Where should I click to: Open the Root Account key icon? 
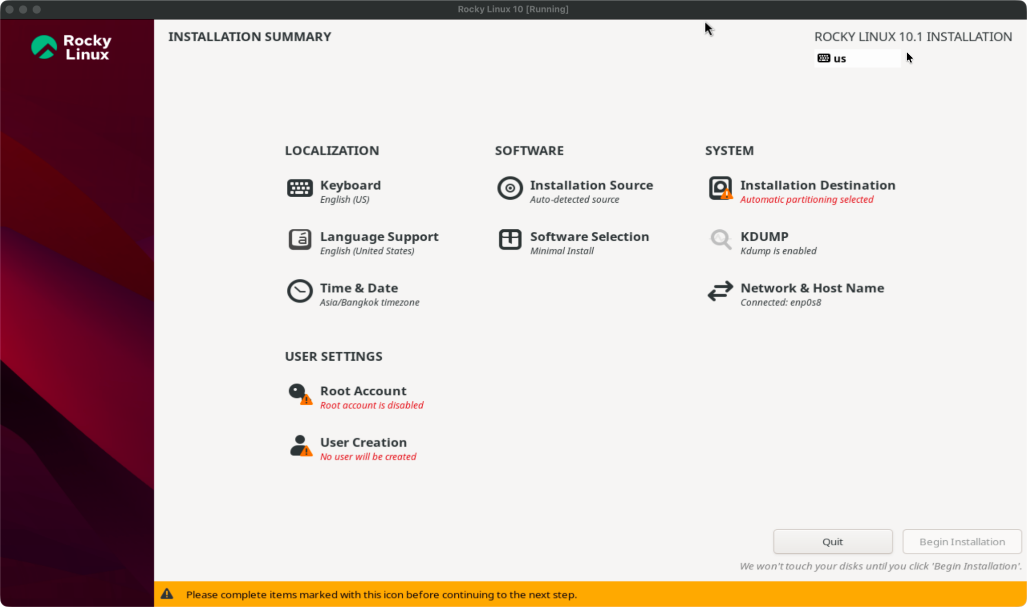[x=300, y=394]
